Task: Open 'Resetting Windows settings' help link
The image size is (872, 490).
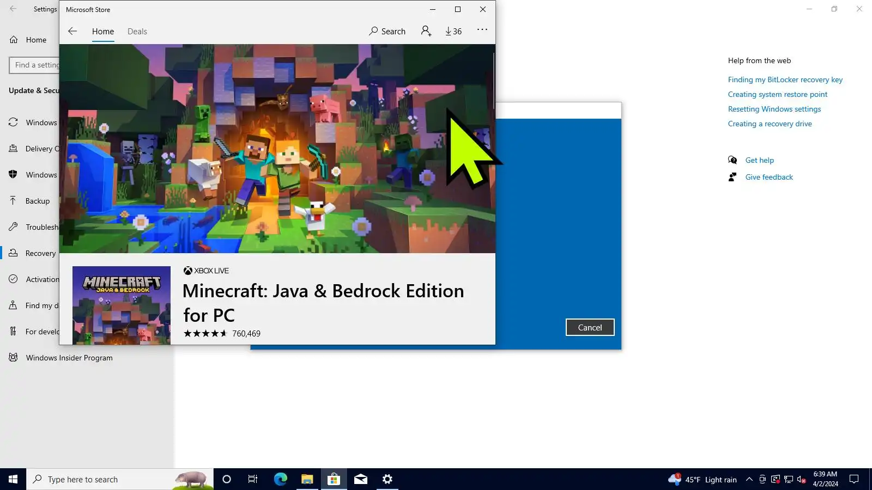Action: coord(774,109)
